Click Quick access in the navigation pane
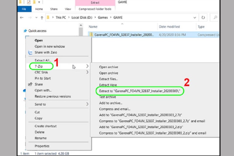The height and width of the screenshot is (156, 234). coord(37,31)
